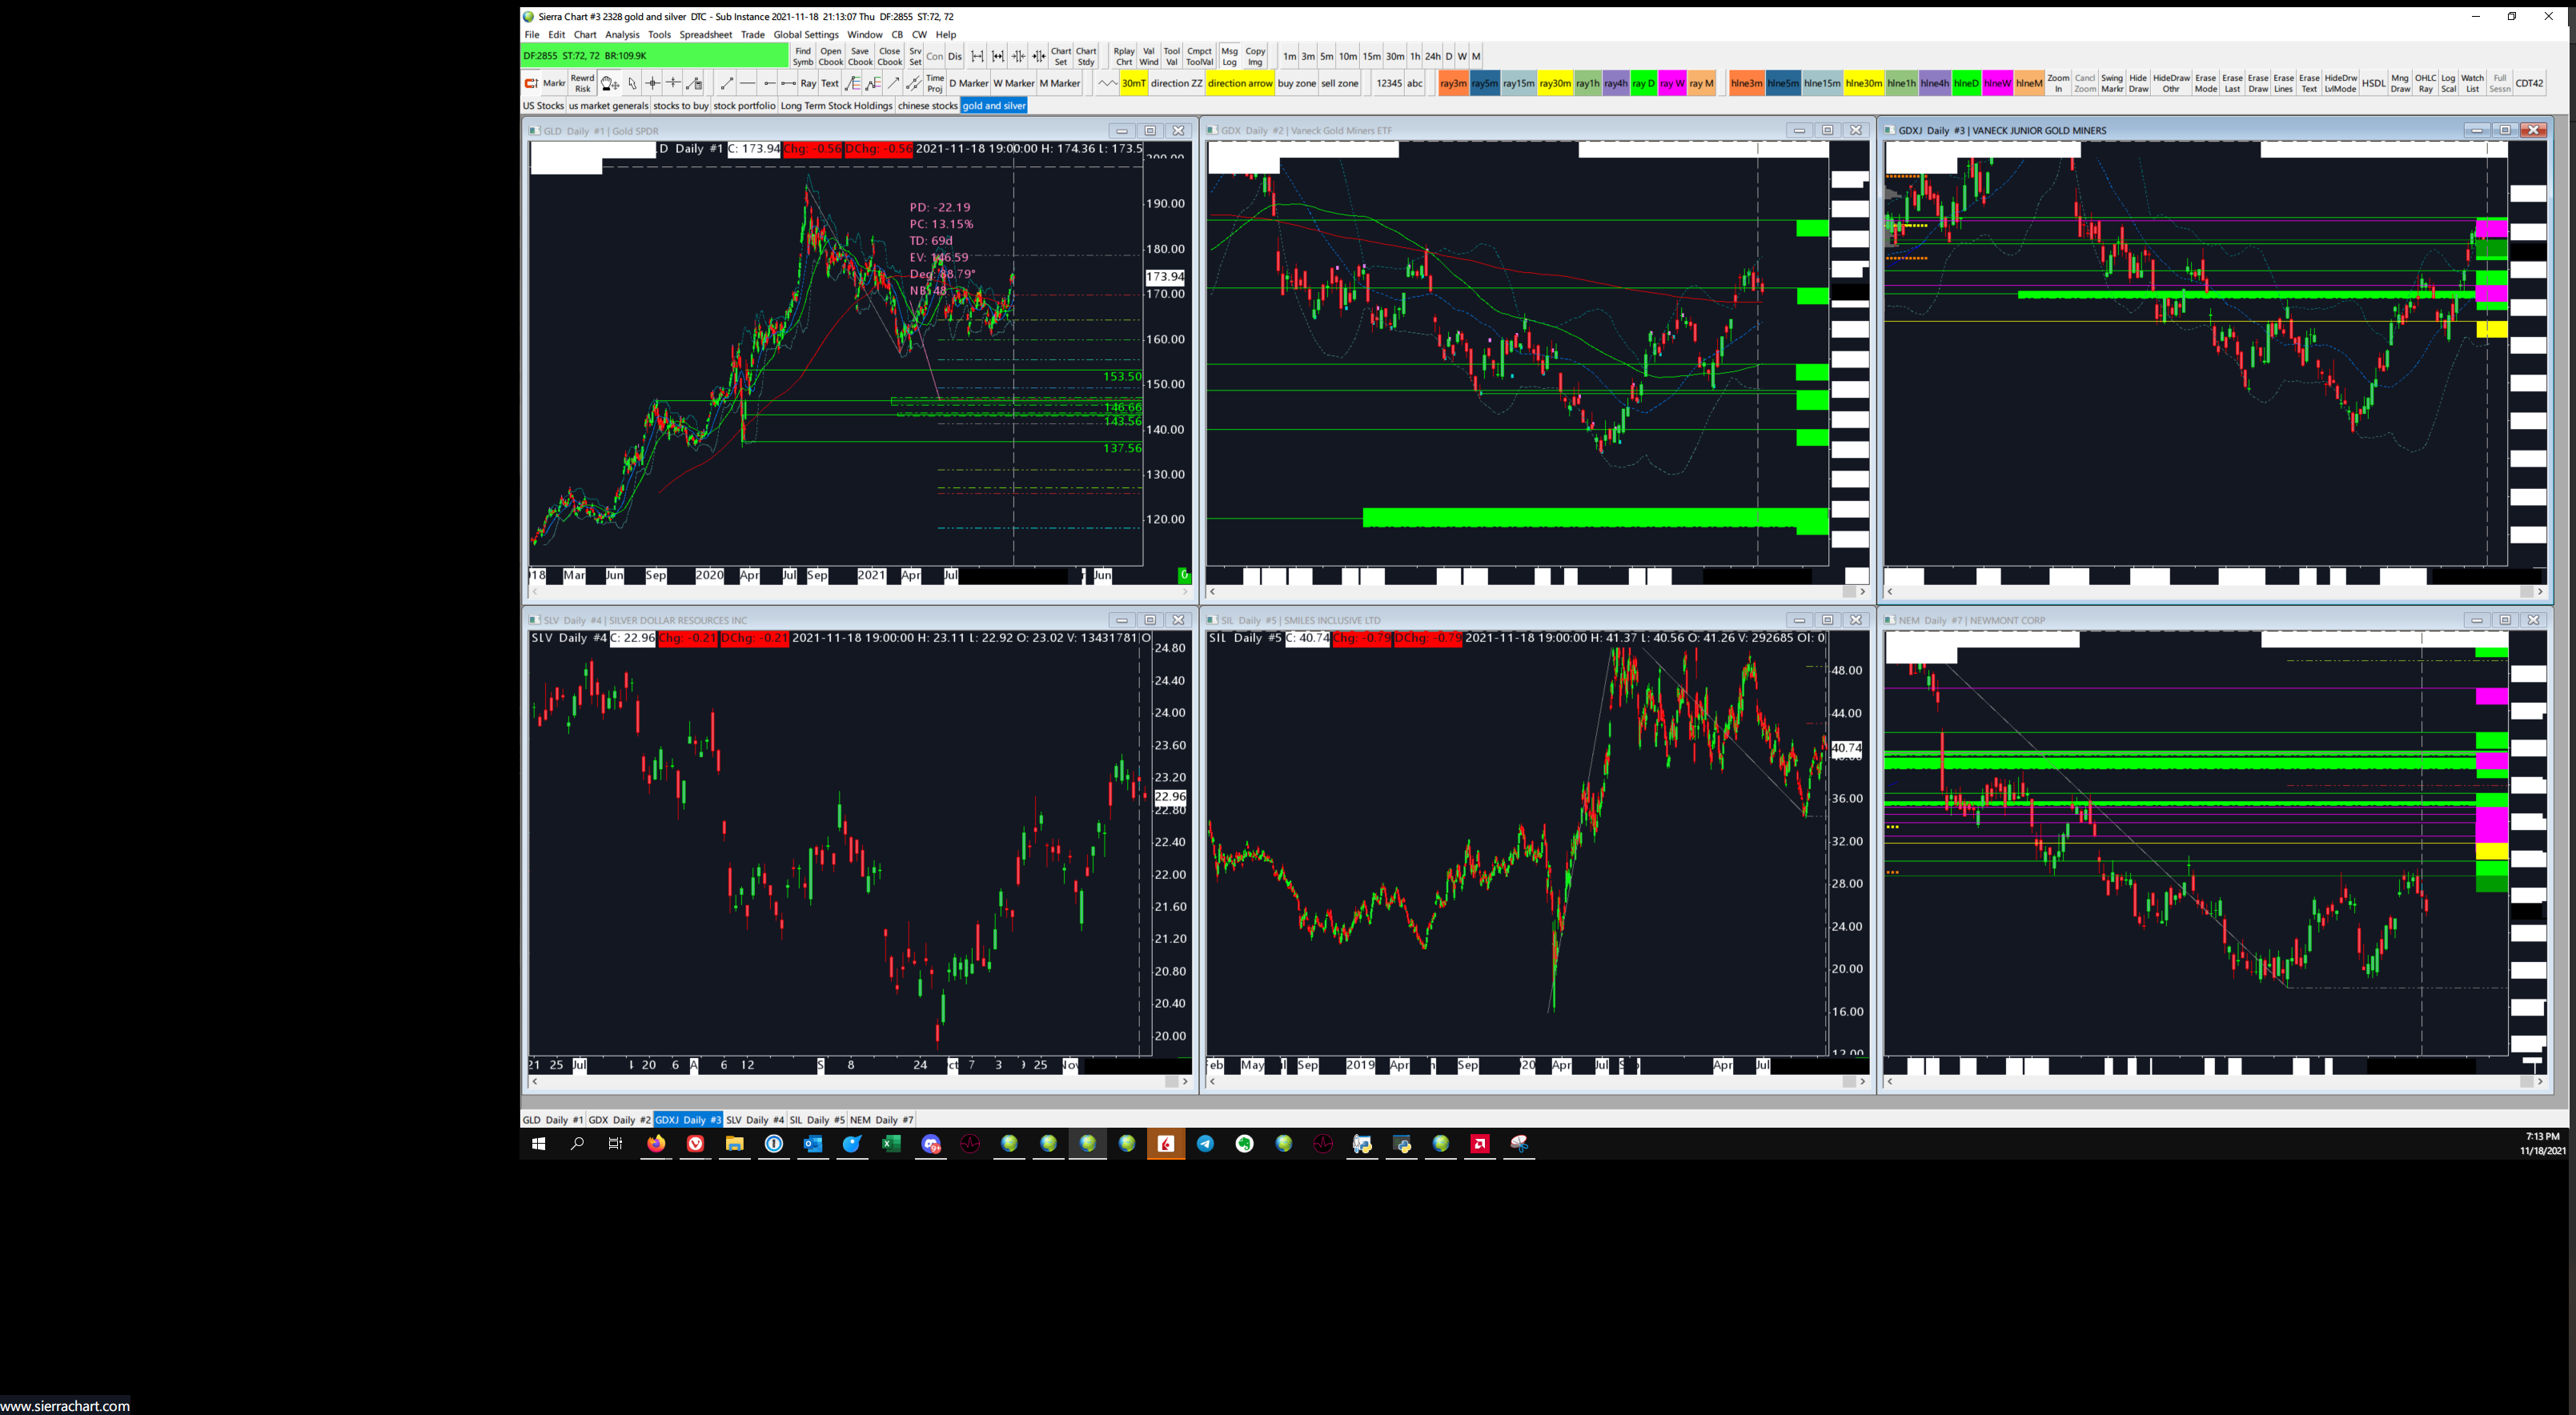Click the Find Symb button

pyautogui.click(x=803, y=56)
